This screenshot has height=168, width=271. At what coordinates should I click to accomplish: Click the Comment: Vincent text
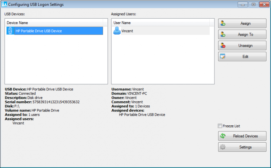(x=127, y=102)
